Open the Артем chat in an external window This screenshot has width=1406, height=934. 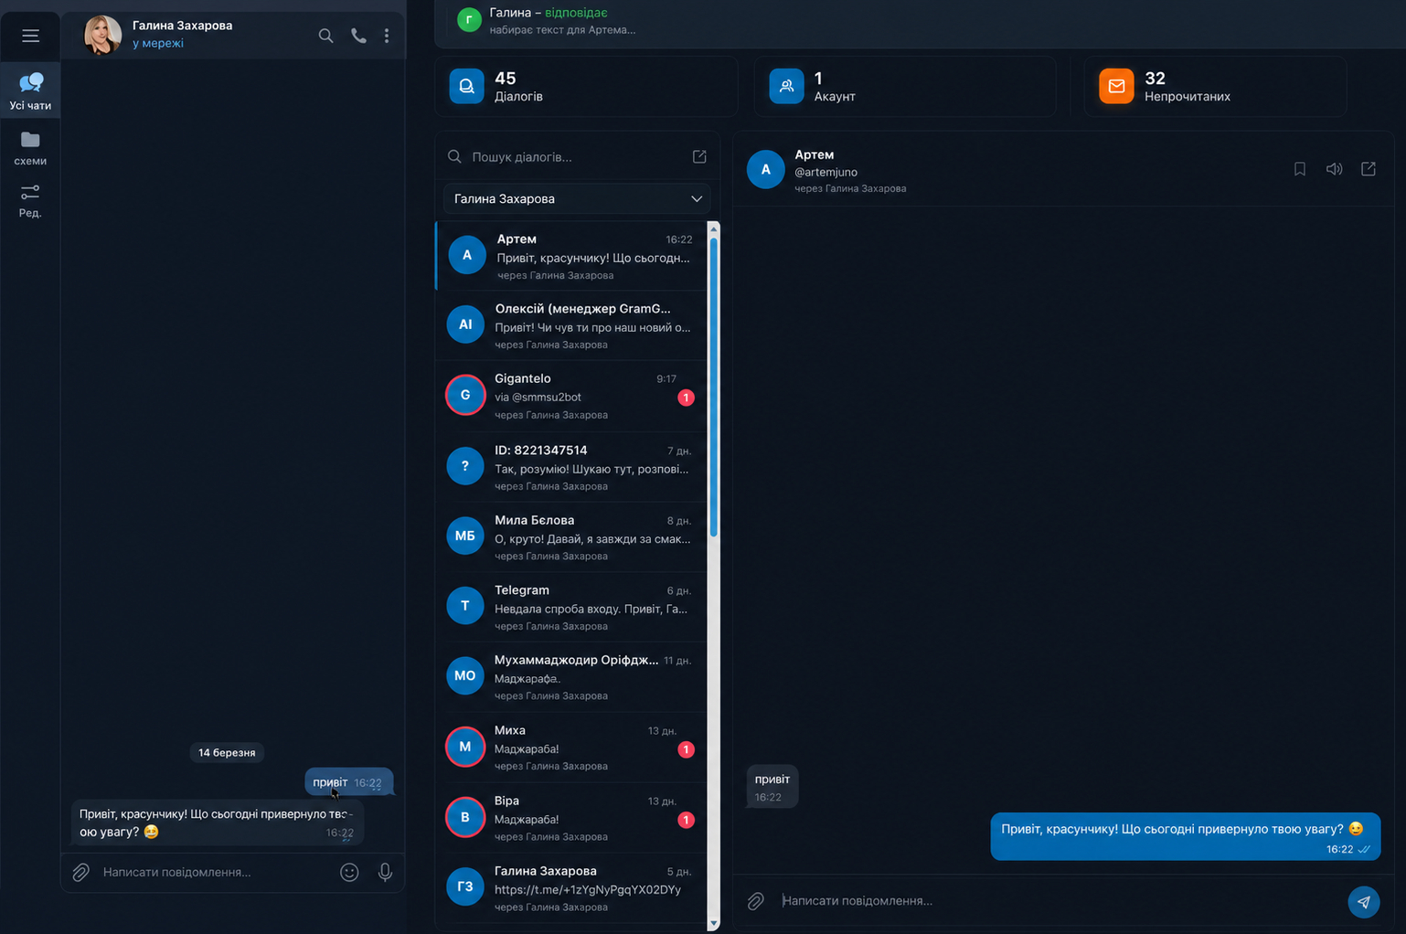tap(1369, 169)
